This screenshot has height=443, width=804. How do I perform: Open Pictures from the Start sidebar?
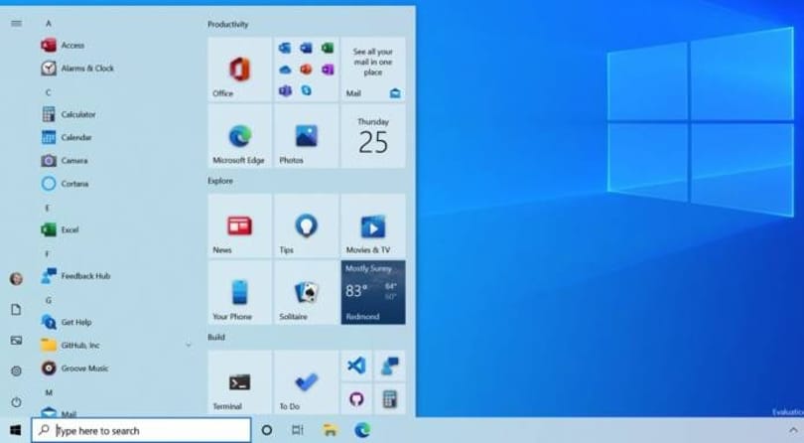(17, 341)
